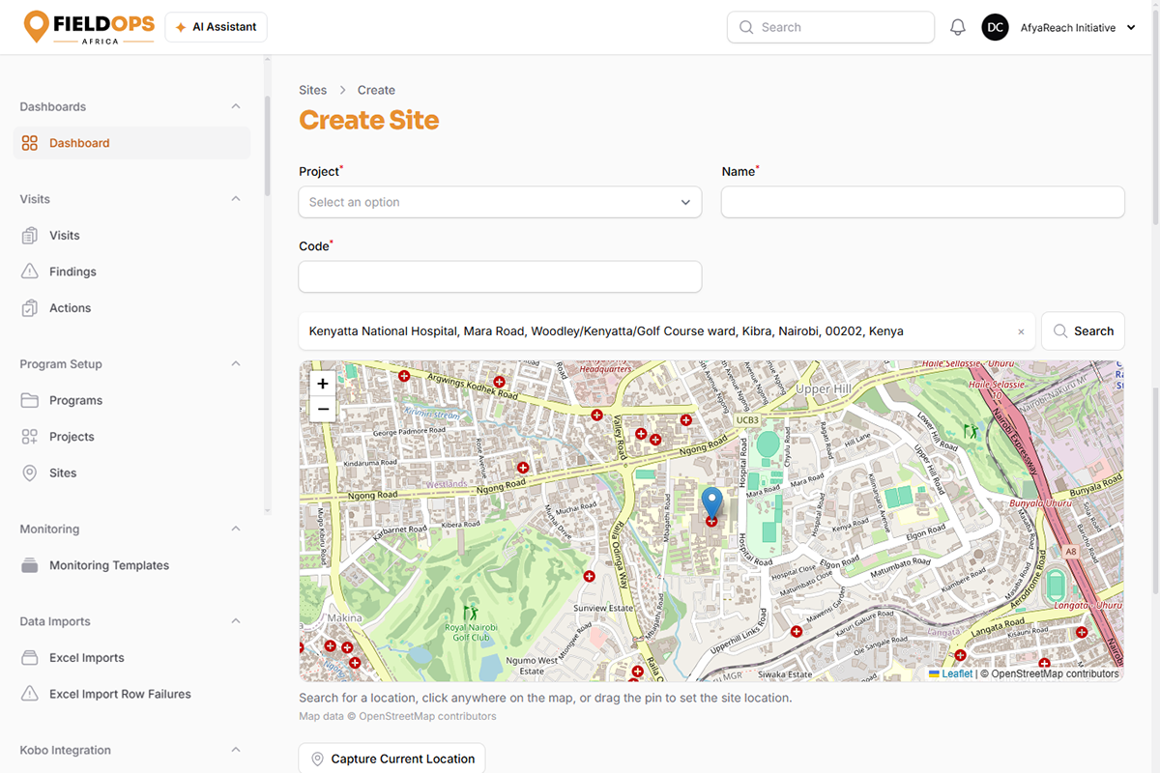Open the Project select dropdown
1160x773 pixels.
click(x=500, y=202)
